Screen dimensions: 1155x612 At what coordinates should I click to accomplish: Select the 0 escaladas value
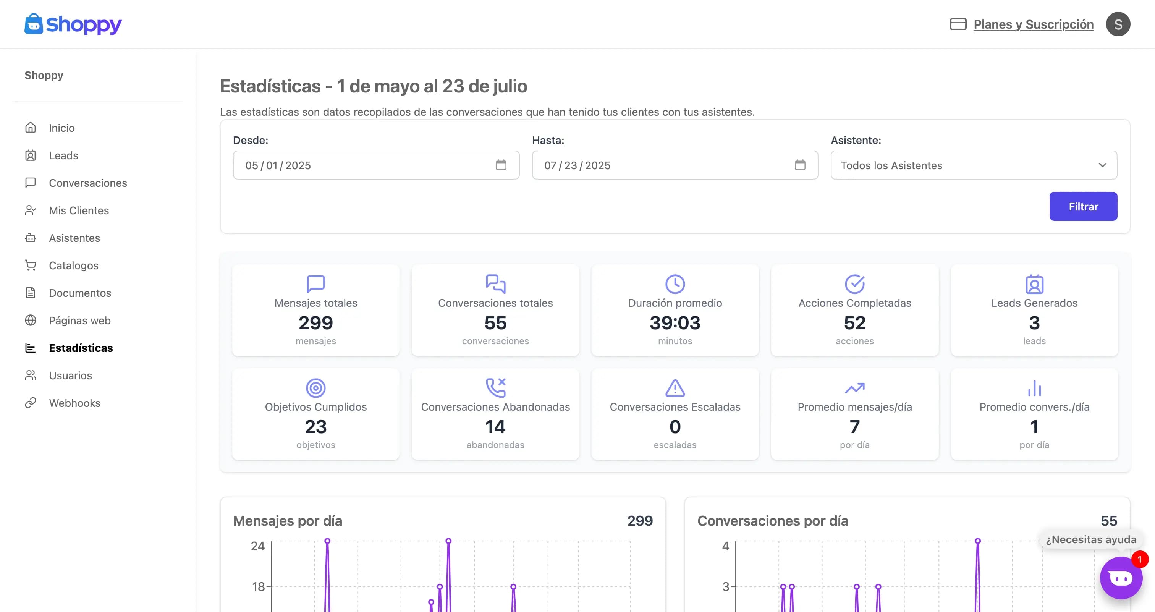click(x=675, y=426)
